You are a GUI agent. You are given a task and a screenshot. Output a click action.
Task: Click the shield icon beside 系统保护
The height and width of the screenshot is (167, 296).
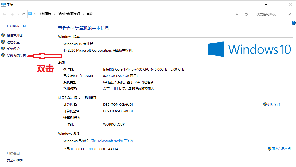3,48
